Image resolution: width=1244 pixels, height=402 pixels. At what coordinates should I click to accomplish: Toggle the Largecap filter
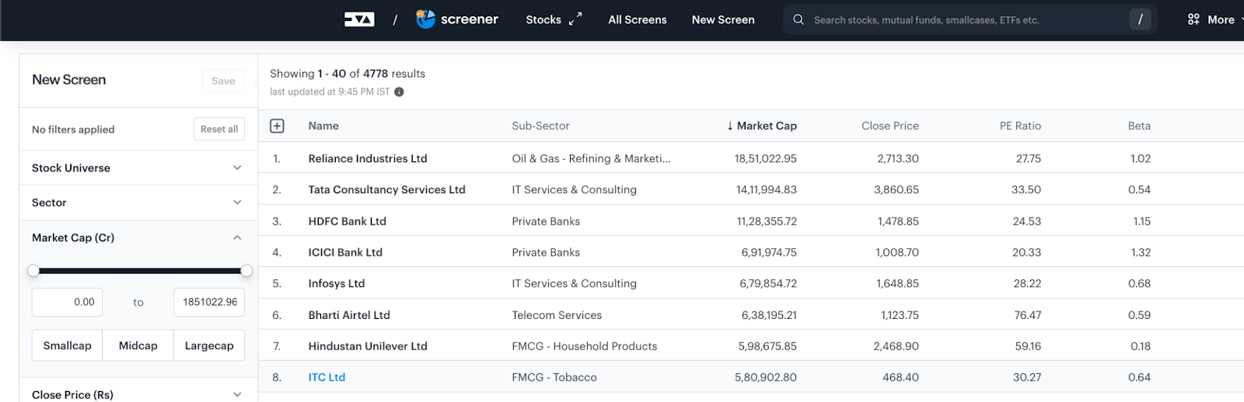coord(209,345)
